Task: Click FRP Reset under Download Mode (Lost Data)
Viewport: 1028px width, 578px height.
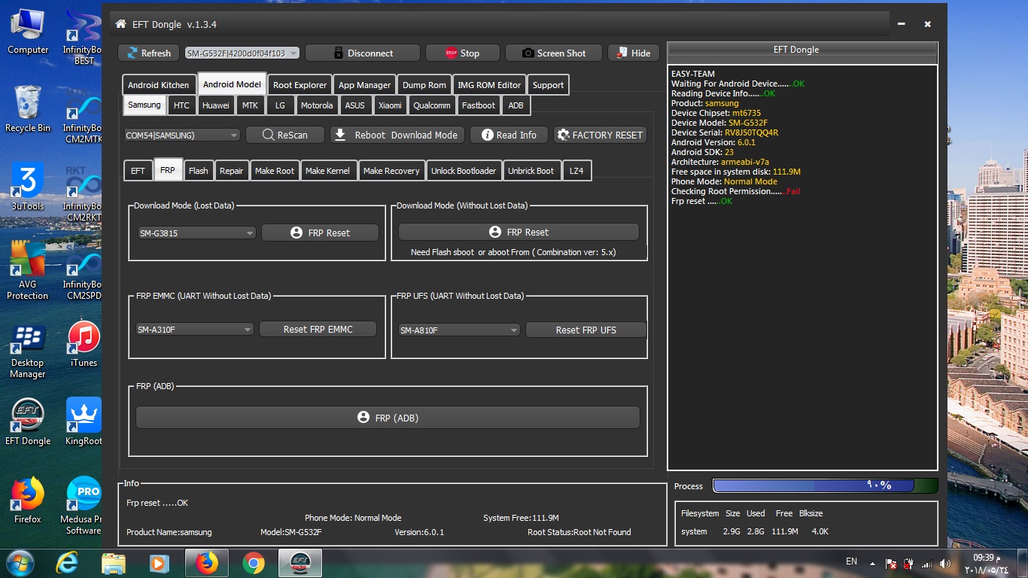Action: pyautogui.click(x=320, y=233)
